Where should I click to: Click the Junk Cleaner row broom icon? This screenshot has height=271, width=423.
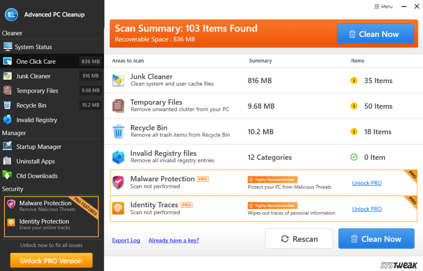pos(118,80)
